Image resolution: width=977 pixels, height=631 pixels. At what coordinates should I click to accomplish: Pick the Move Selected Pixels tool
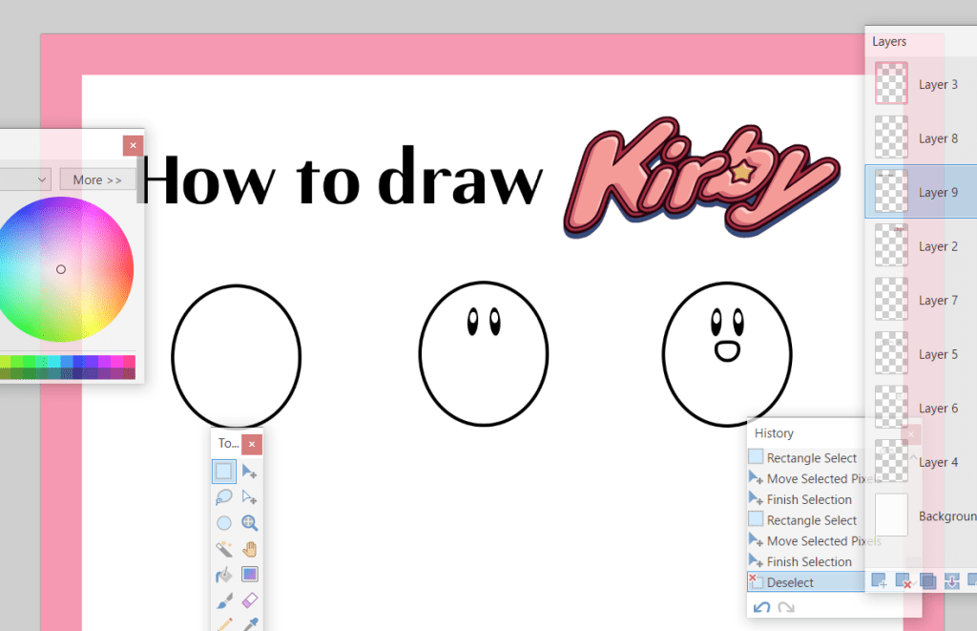tap(249, 471)
